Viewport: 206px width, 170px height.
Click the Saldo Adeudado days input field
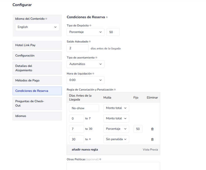point(78,48)
